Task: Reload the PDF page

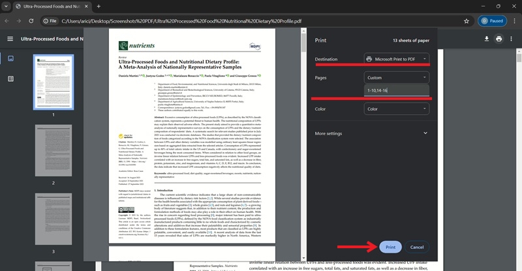Action: click(x=31, y=21)
